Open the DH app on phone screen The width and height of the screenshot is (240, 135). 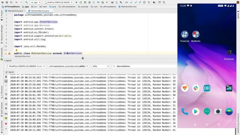pyautogui.click(x=207, y=88)
